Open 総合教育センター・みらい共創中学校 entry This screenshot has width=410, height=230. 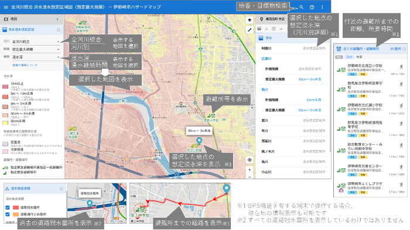click(x=371, y=151)
